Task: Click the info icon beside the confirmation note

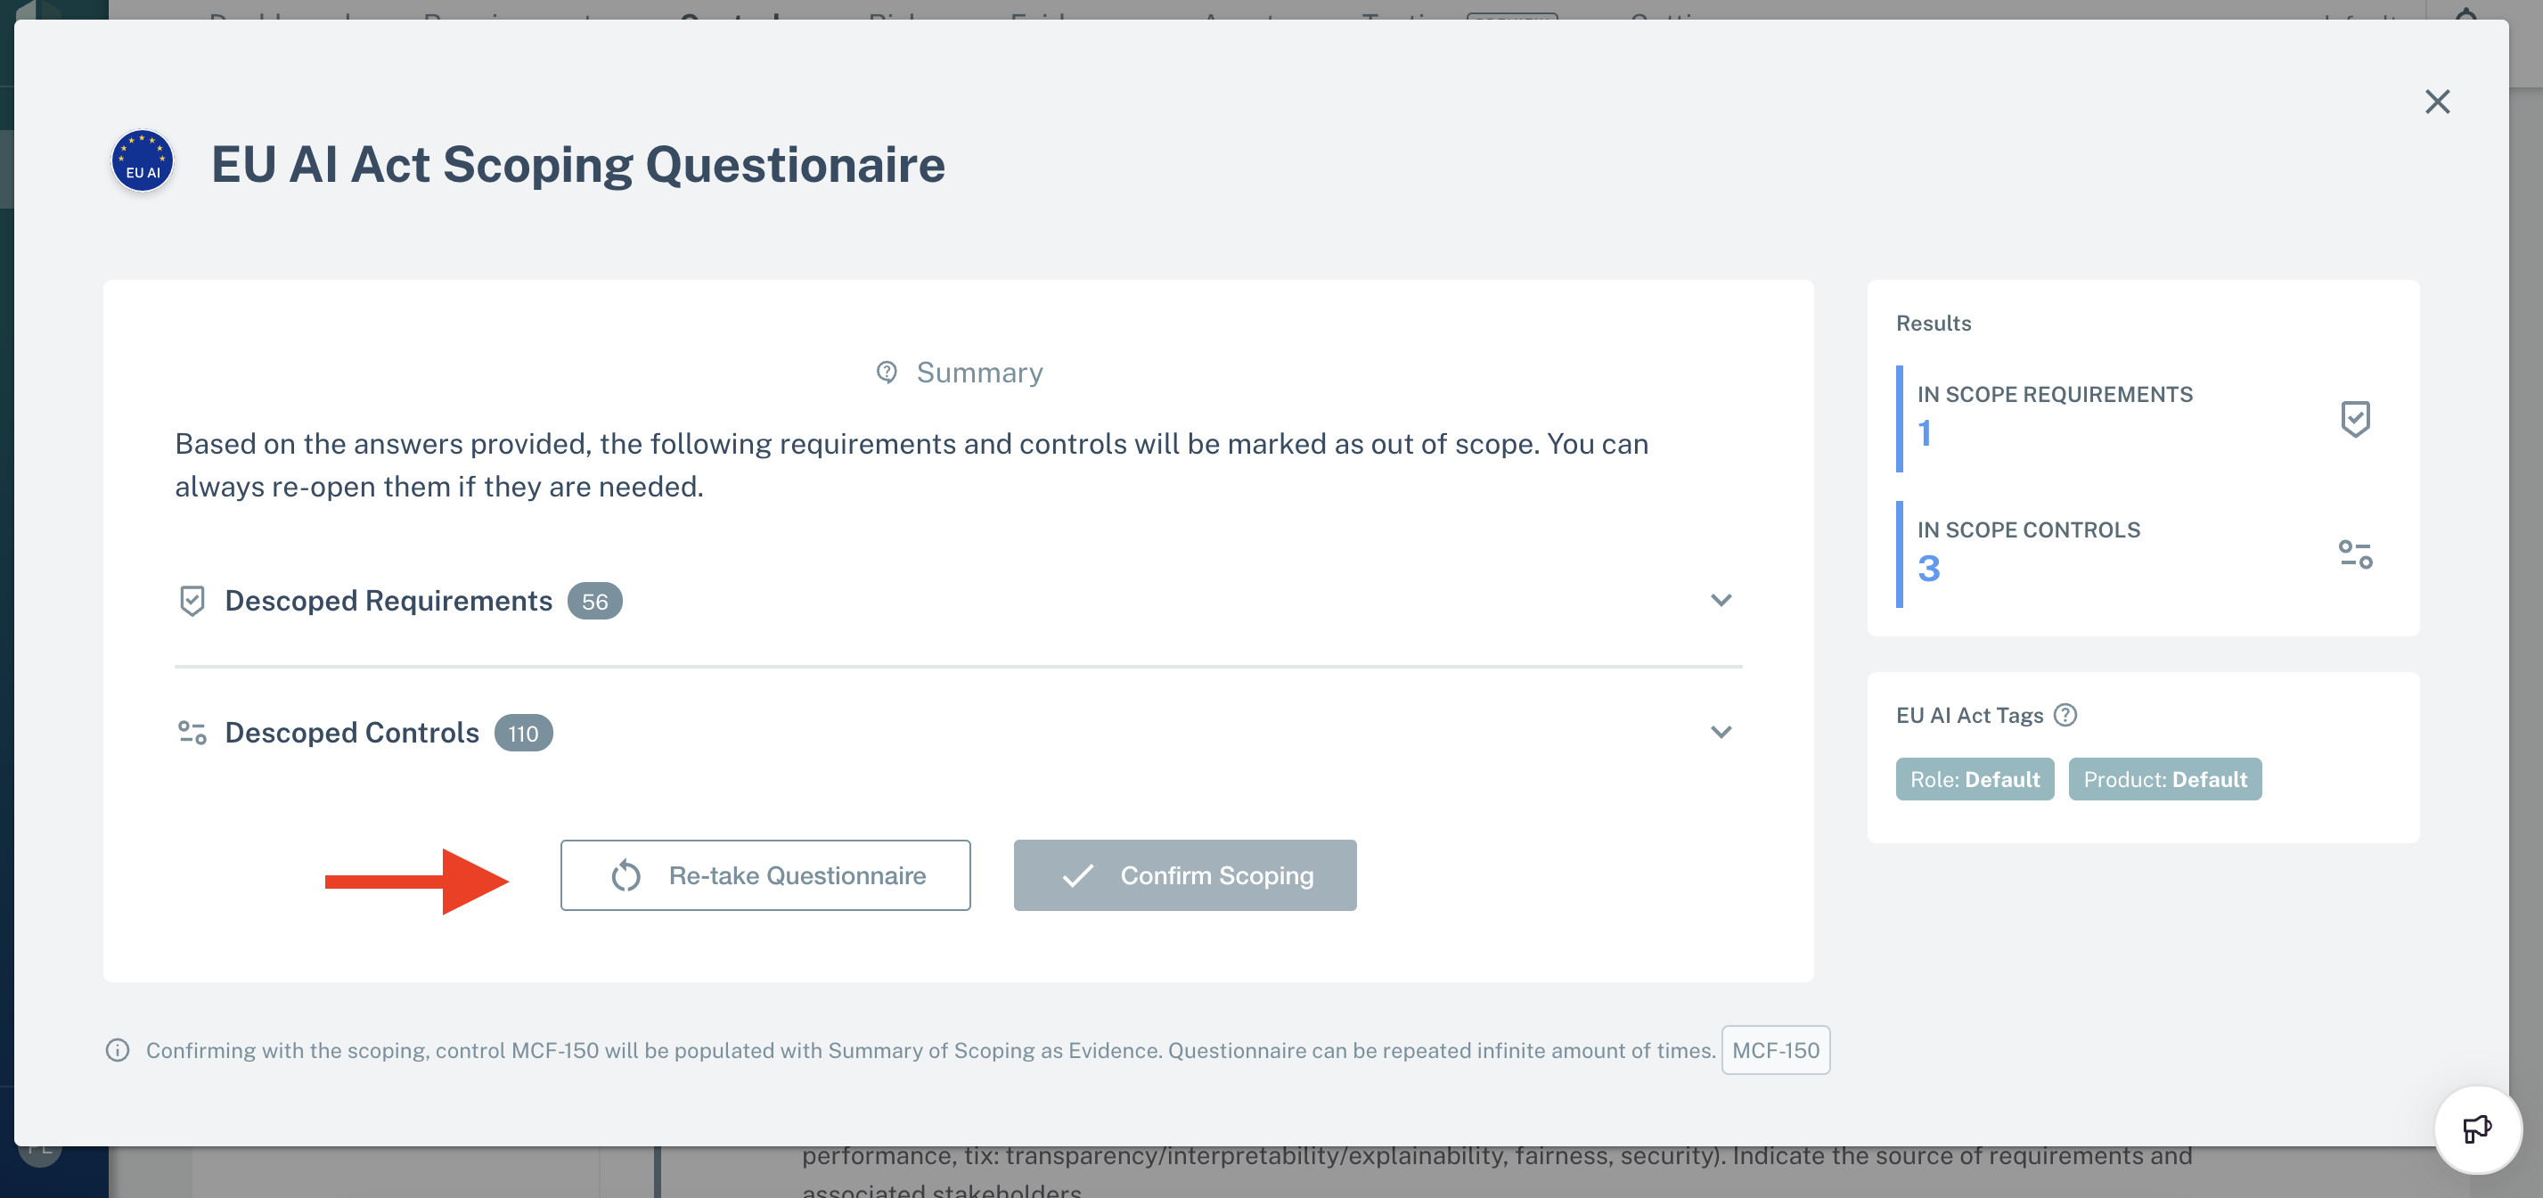Action: (x=118, y=1050)
